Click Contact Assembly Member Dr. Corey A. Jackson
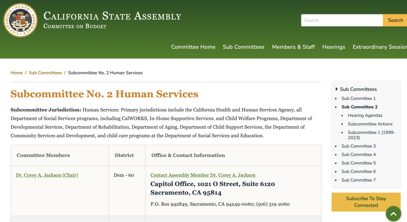407x222 pixels. pyautogui.click(x=203, y=175)
